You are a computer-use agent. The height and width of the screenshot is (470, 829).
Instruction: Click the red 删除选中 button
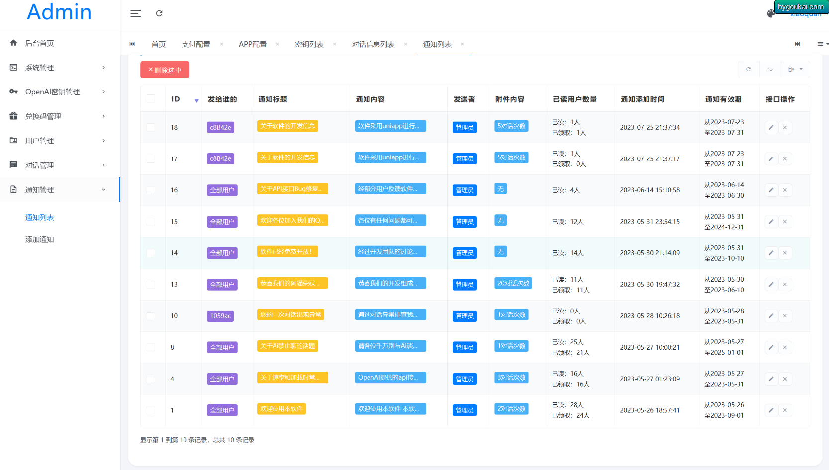(165, 70)
